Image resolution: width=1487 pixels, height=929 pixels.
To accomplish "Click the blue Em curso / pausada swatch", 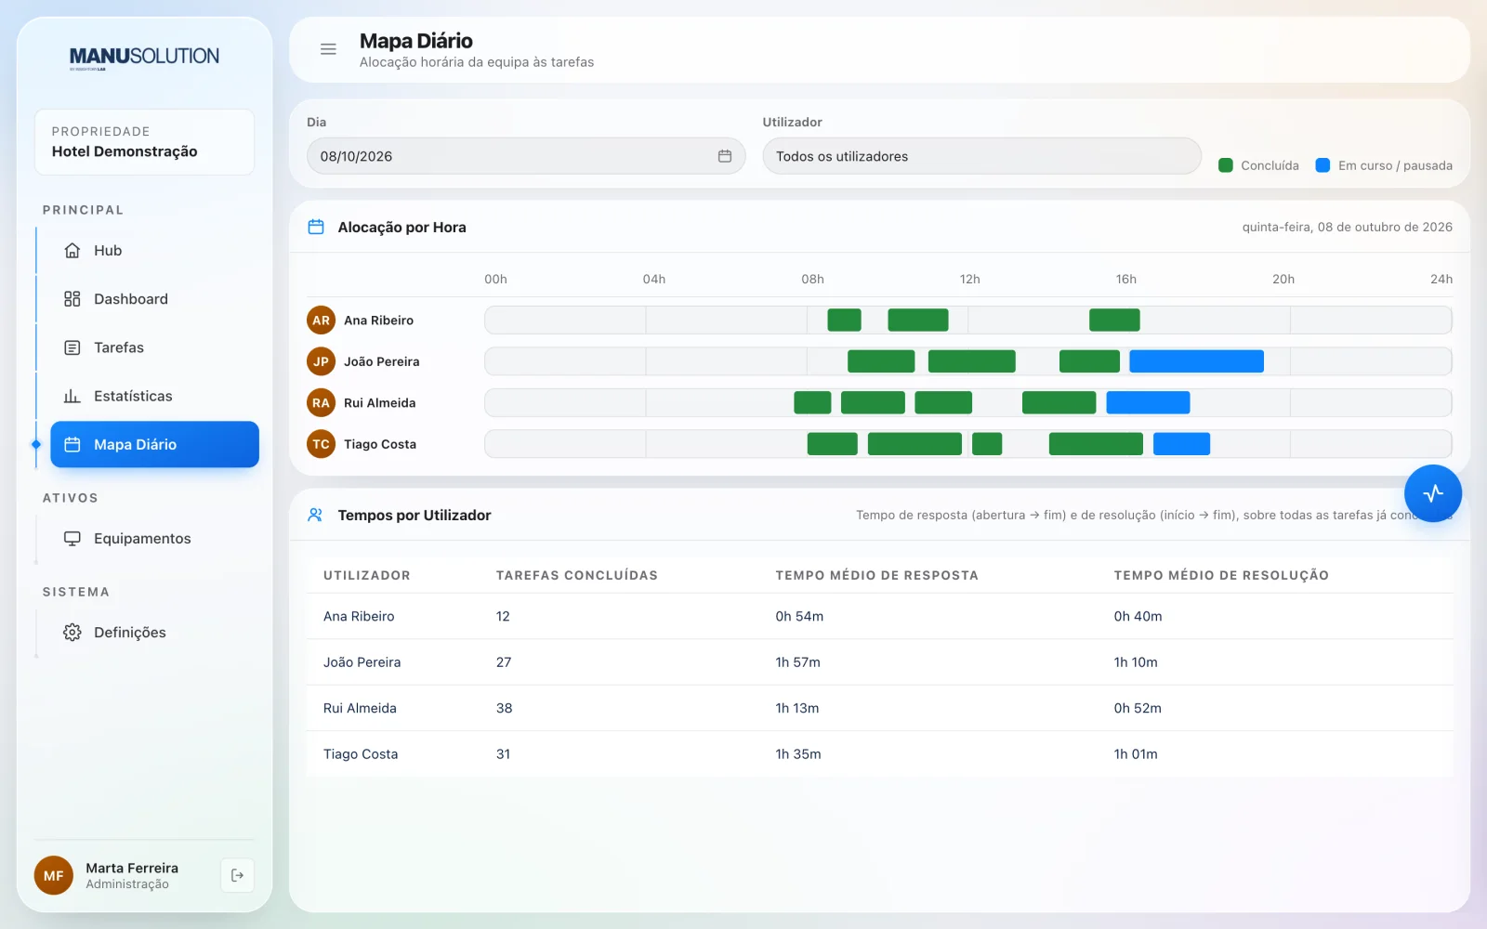I will 1323,165.
